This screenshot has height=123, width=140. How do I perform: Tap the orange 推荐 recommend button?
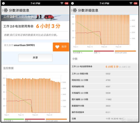(61, 47)
